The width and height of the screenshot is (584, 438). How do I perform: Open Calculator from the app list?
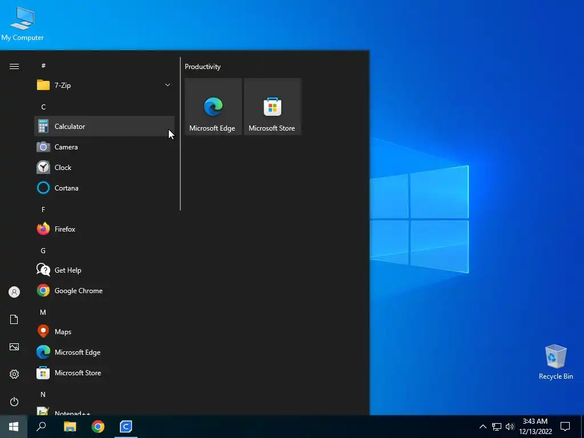[104, 126]
